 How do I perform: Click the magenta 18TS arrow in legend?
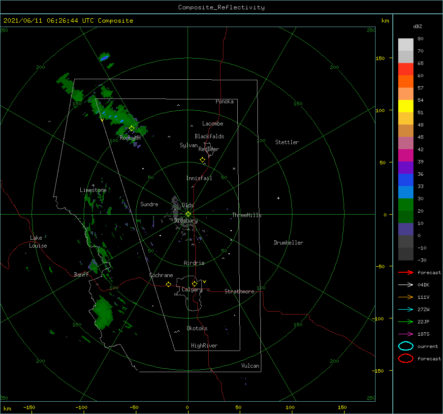click(x=406, y=334)
